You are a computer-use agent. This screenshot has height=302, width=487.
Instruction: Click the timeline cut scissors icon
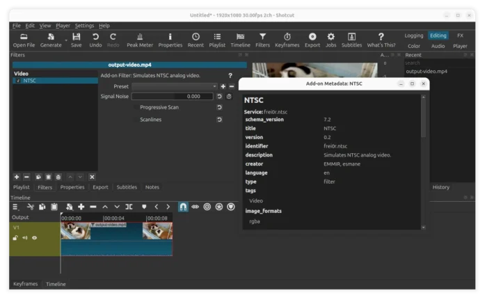coord(31,207)
